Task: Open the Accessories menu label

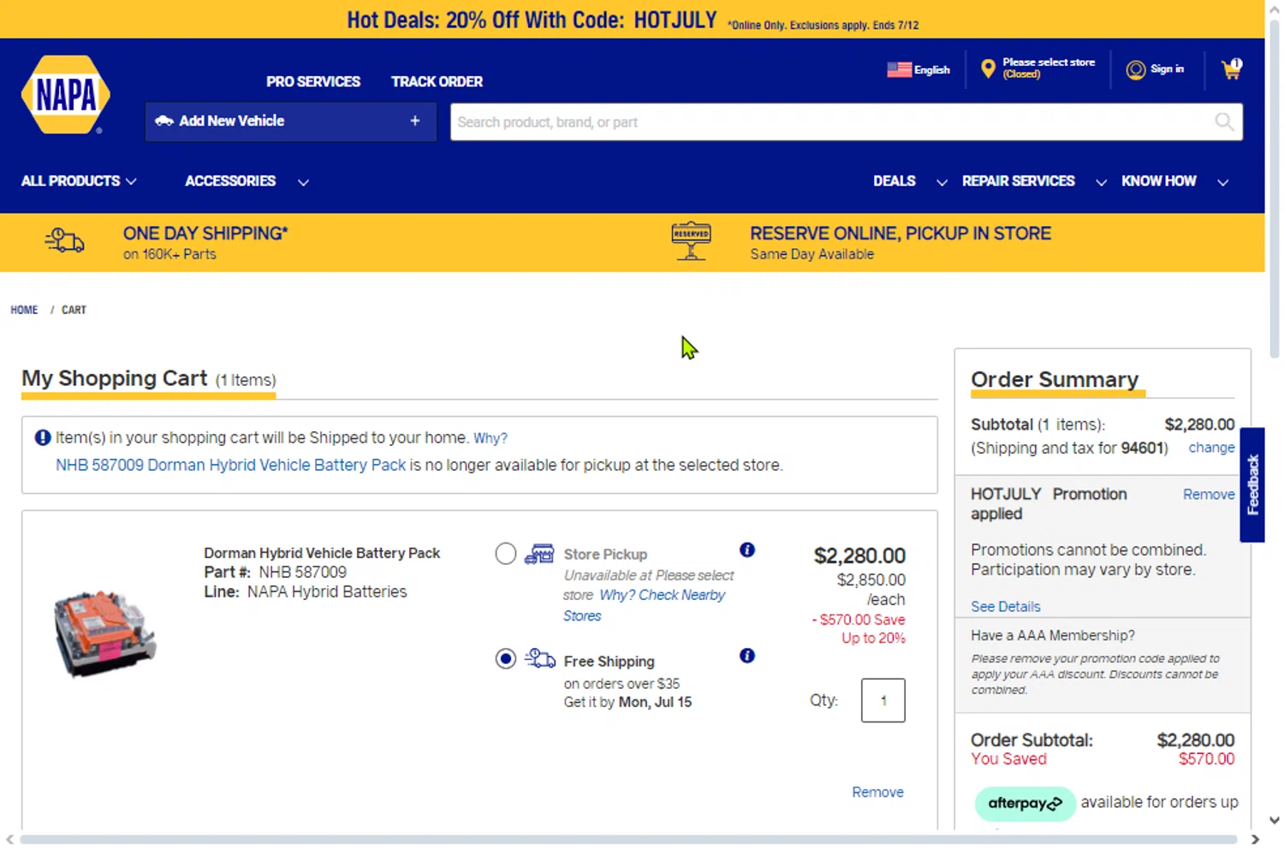Action: pos(230,181)
